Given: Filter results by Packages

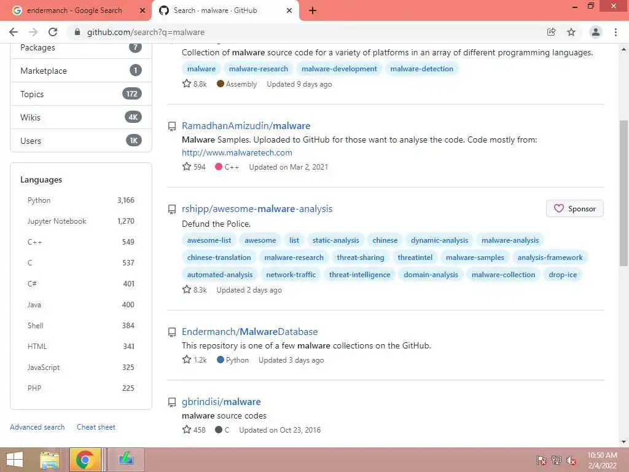Looking at the screenshot, I should (81, 47).
